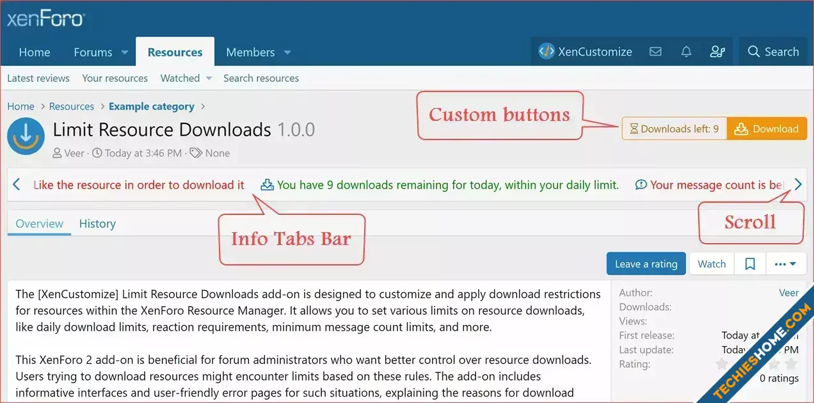Click the XenForo logo
814x403 pixels.
click(45, 19)
